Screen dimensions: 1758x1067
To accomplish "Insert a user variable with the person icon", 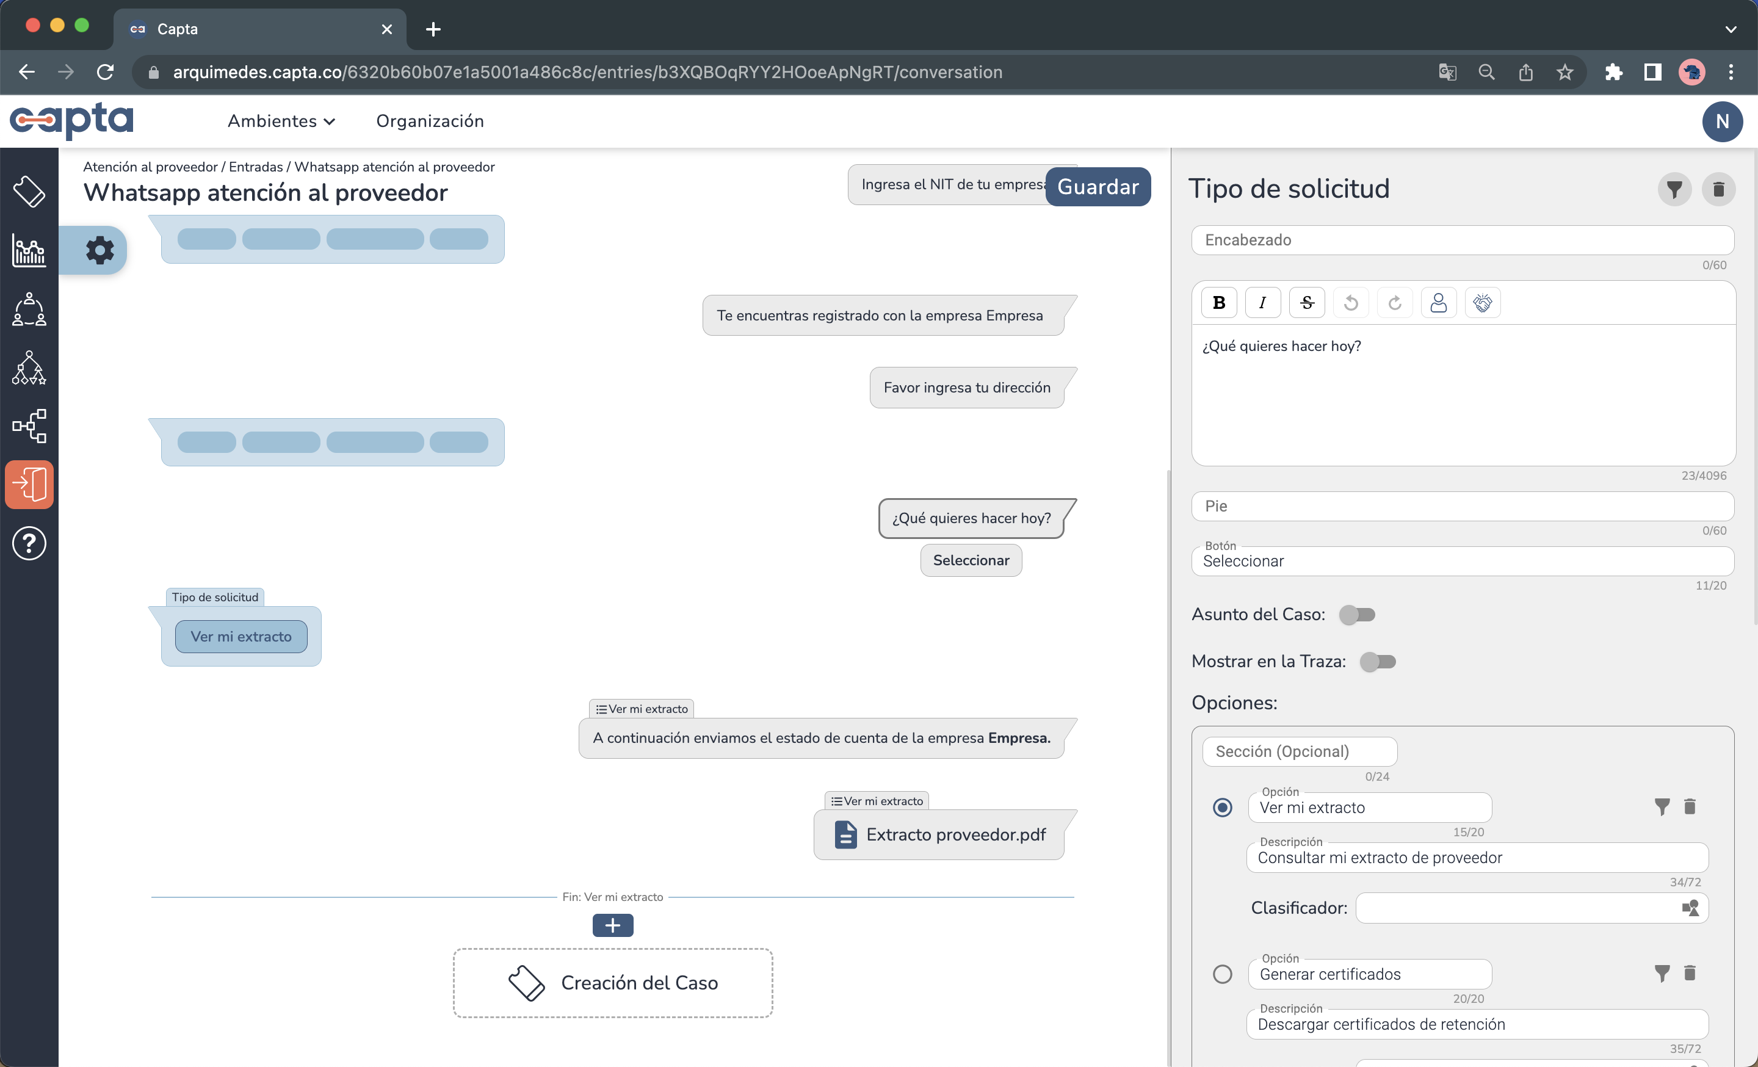I will click(x=1438, y=302).
